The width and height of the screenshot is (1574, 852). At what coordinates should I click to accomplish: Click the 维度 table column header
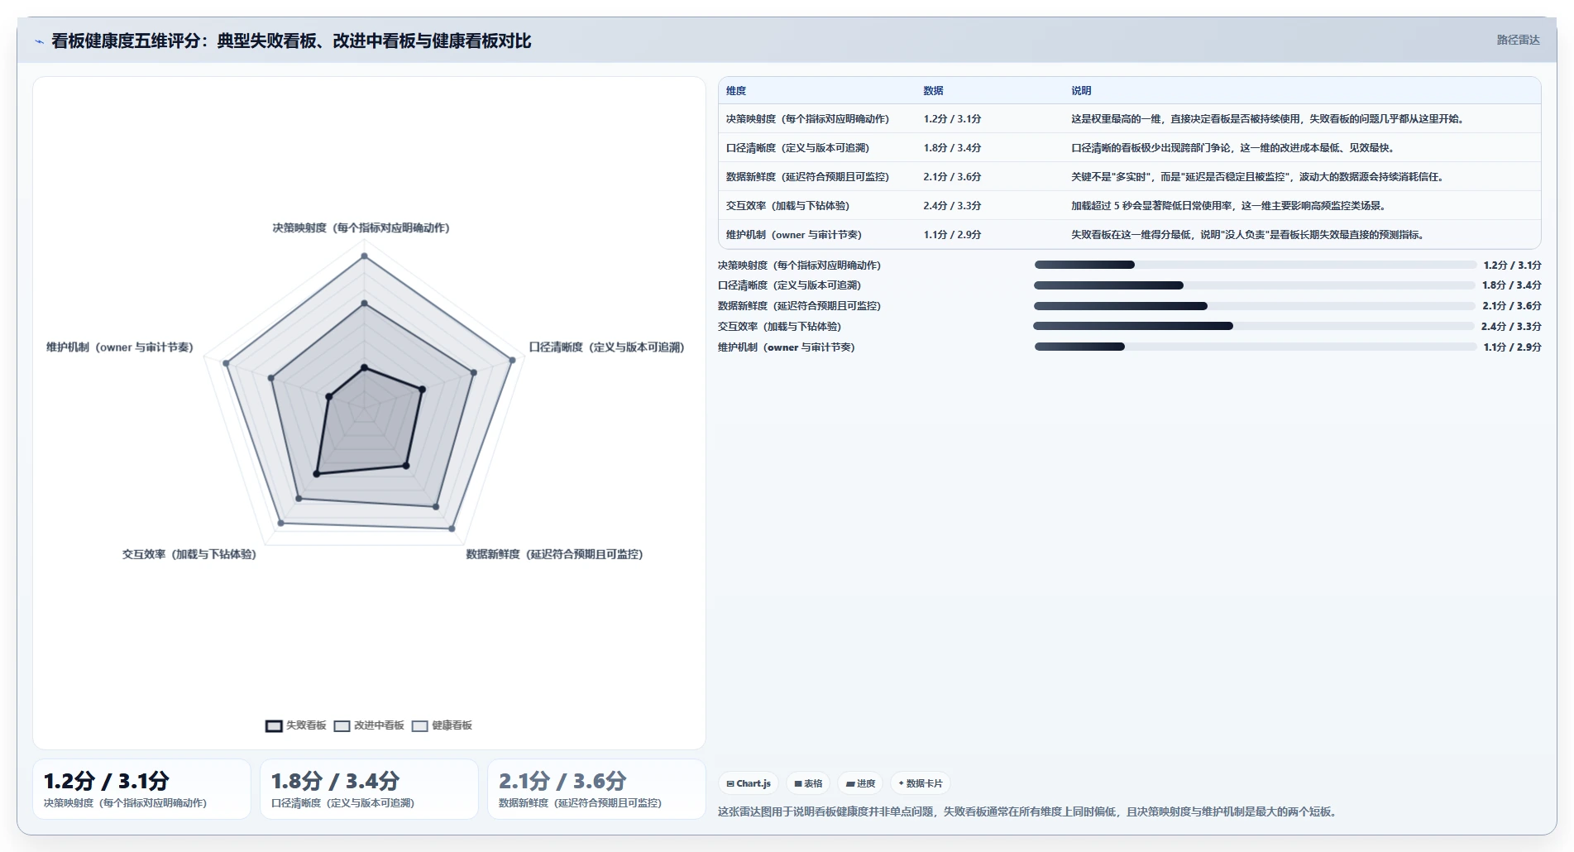click(736, 91)
